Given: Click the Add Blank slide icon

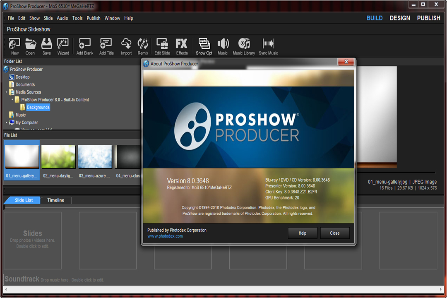Looking at the screenshot, I should [x=85, y=46].
